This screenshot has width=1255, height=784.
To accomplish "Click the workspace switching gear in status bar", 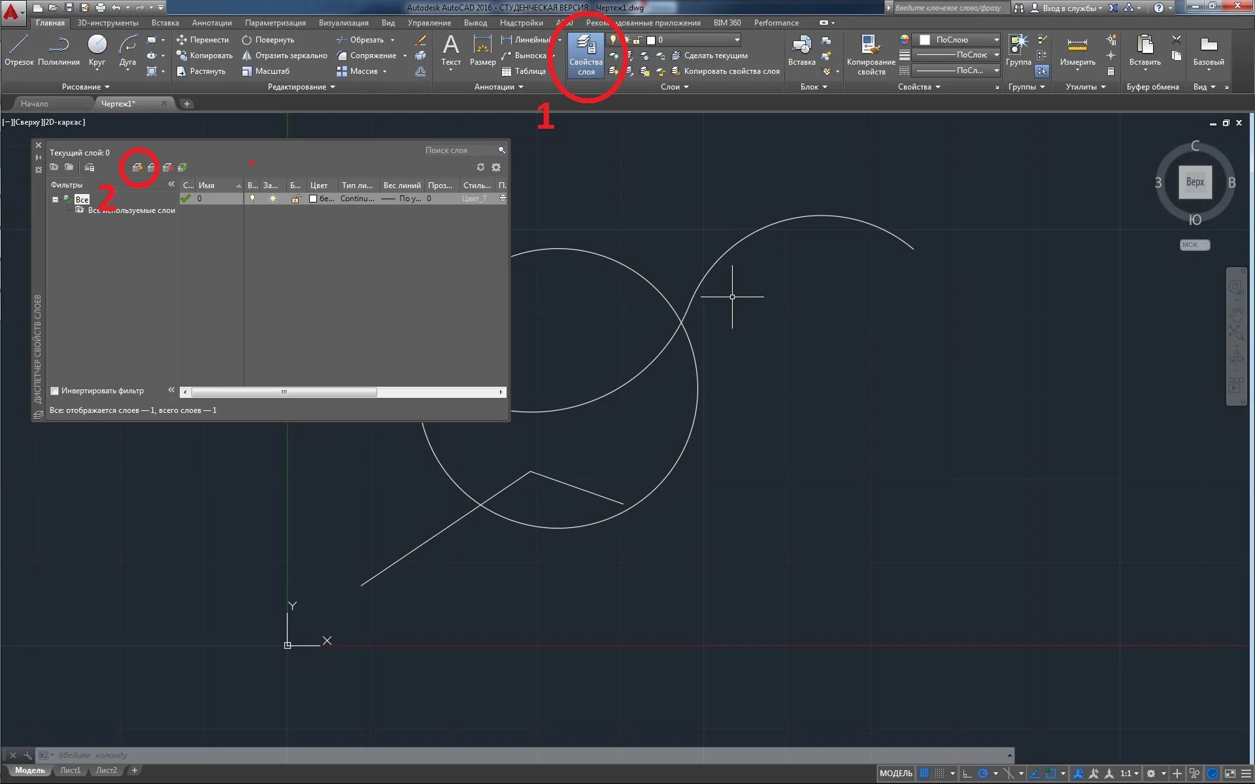I will click(1151, 774).
